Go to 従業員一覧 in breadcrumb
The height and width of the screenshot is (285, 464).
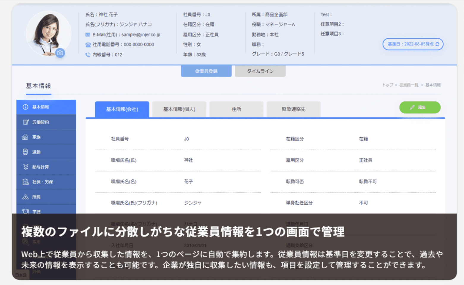click(408, 85)
